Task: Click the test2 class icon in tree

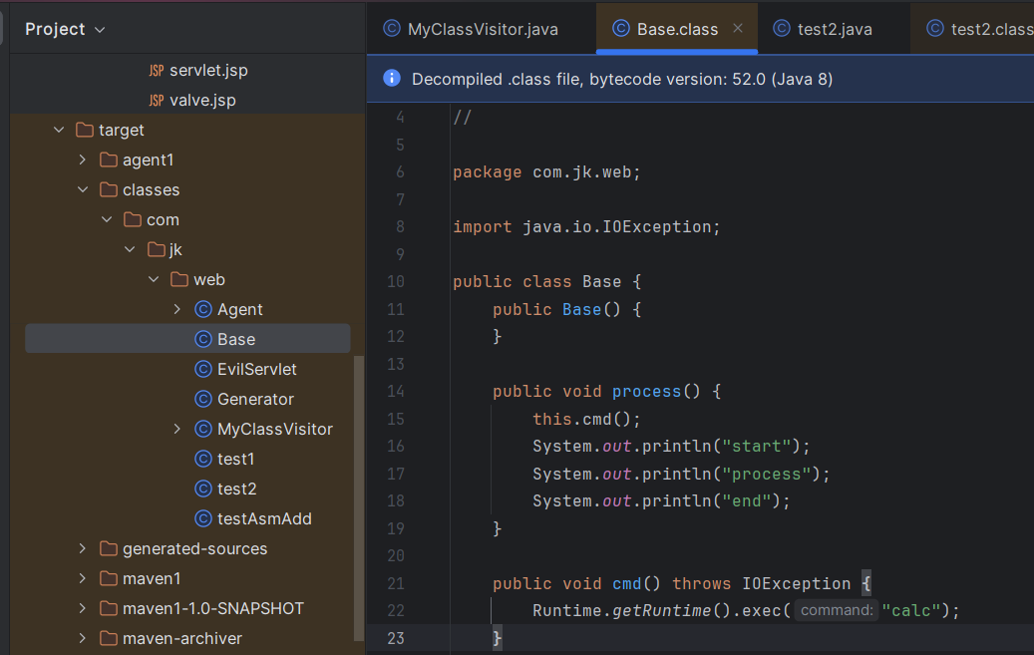Action: click(x=203, y=489)
